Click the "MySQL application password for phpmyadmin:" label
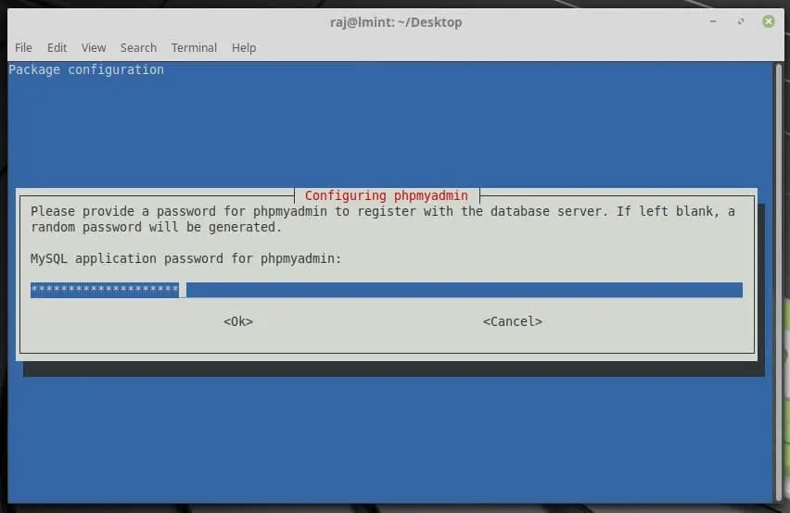Viewport: 790px width, 513px height. pos(186,258)
